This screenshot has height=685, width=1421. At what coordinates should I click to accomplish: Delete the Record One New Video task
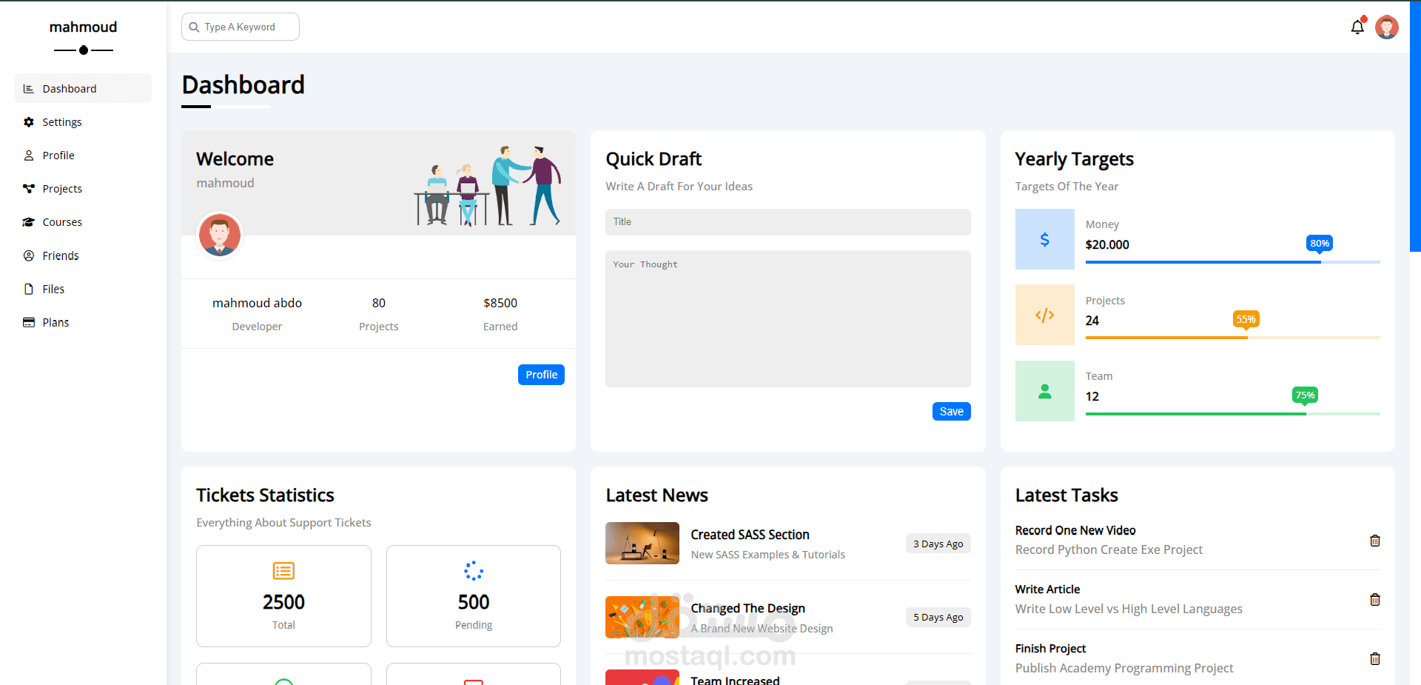pos(1375,541)
